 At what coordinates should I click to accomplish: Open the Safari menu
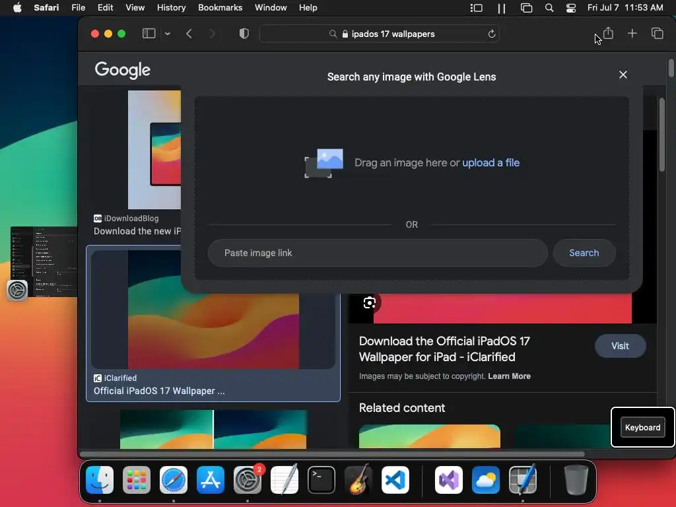[46, 8]
